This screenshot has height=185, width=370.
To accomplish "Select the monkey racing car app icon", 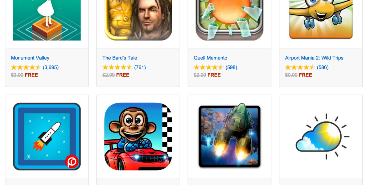I will point(138,136).
